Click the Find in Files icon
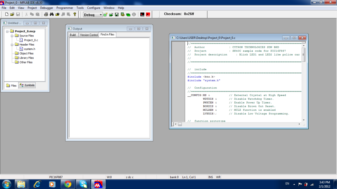337x189 pixels. (57, 14)
